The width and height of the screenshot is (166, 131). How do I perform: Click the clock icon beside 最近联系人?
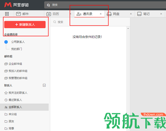(x=6, y=100)
